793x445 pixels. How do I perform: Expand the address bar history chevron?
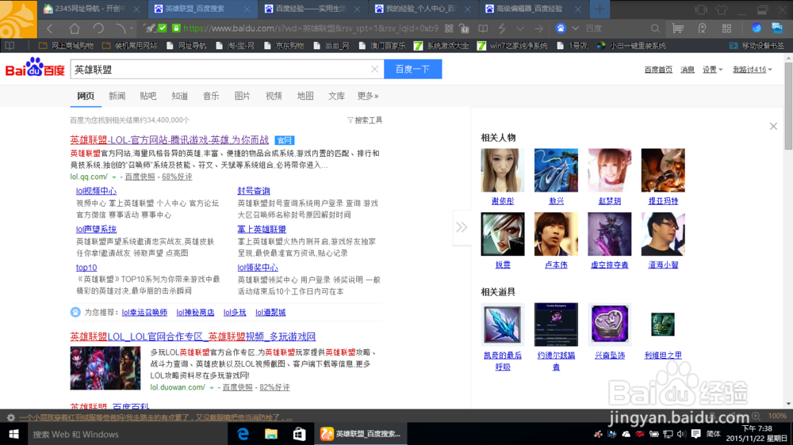(x=520, y=29)
